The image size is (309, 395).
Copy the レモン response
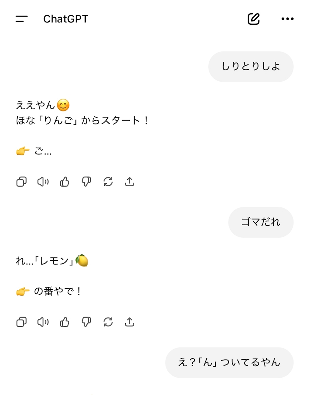click(x=21, y=322)
